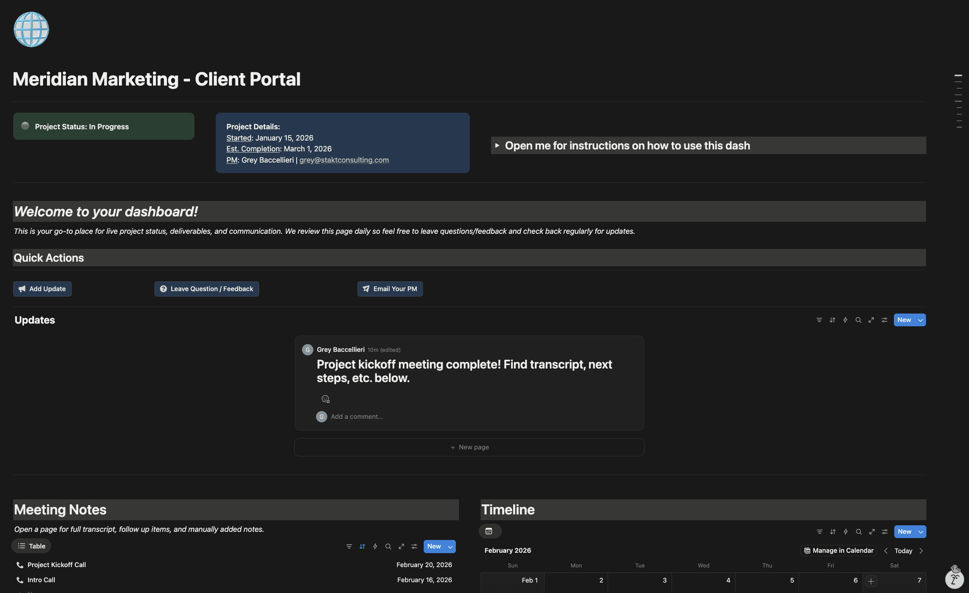
Task: Go to the next month using the right chevron
Action: tap(921, 550)
